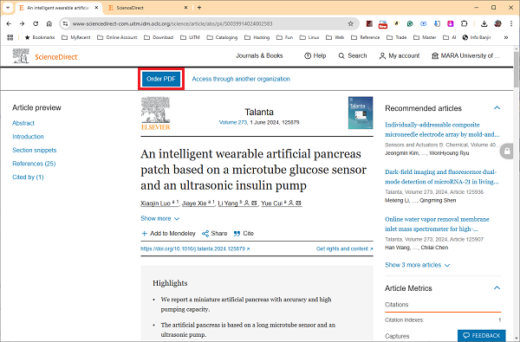520x342 pixels.
Task: Expand Show 3 more articles
Action: (418, 265)
